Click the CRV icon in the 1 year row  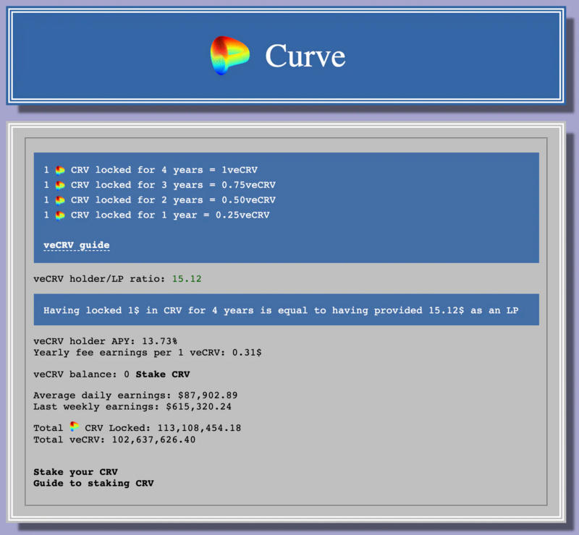coord(60,215)
